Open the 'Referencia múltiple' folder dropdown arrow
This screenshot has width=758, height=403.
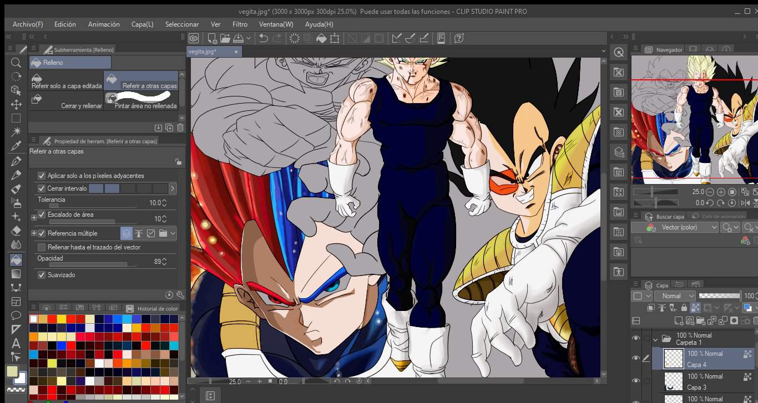(173, 233)
